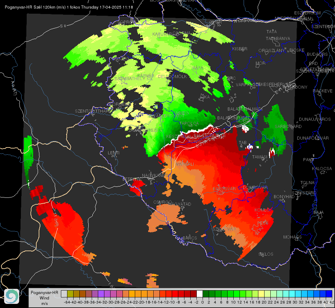
Task: Choose the darkest green swatch next to white
Action: point(206,294)
